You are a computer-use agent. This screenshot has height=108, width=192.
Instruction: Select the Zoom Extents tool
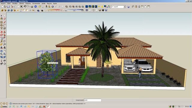click(4, 54)
